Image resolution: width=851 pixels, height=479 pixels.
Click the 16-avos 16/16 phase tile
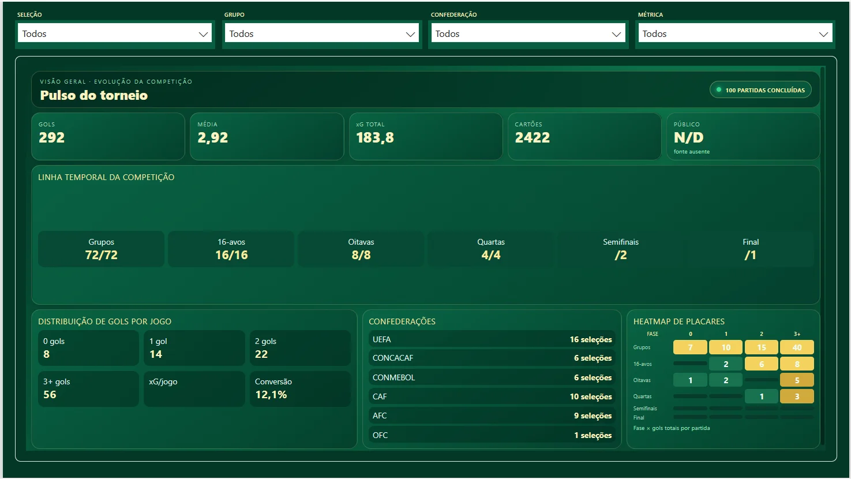231,249
